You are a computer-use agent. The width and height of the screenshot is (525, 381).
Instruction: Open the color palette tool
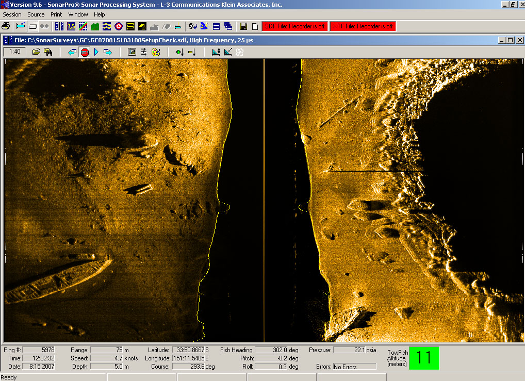[156, 52]
